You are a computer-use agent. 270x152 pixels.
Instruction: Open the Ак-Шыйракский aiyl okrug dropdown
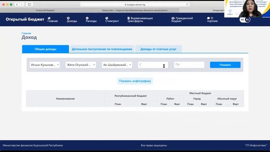click(117, 65)
